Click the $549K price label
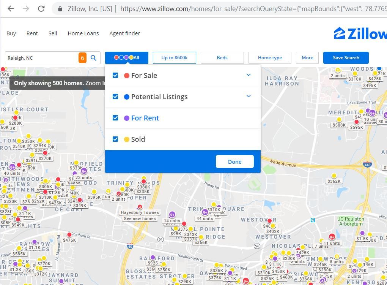 pos(18,225)
